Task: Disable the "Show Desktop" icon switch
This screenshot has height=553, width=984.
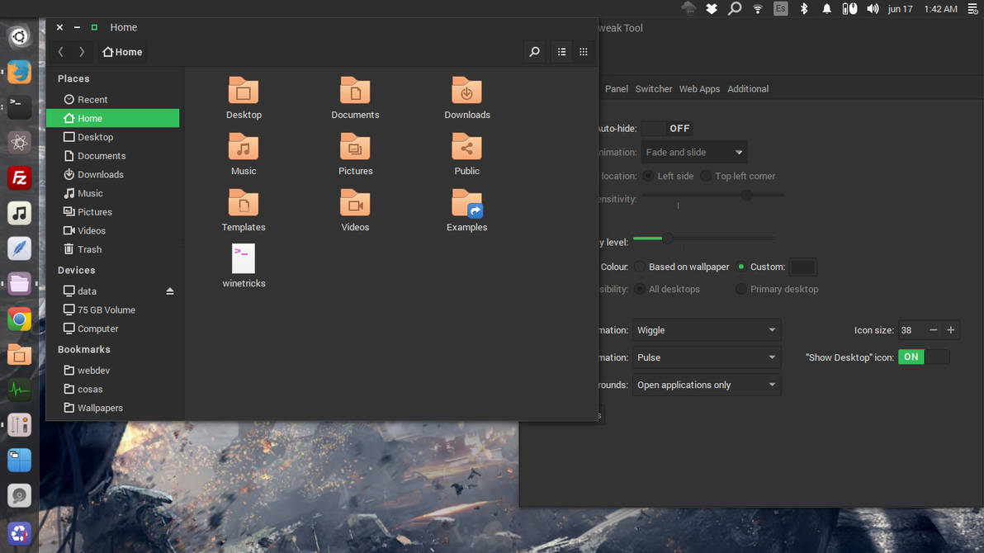Action: click(923, 357)
